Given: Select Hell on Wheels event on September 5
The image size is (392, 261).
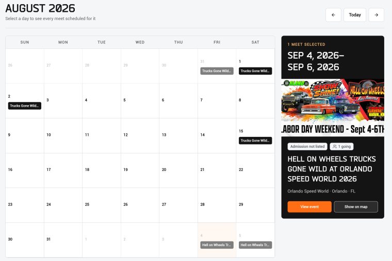Looking at the screenshot, I should tap(255, 245).
